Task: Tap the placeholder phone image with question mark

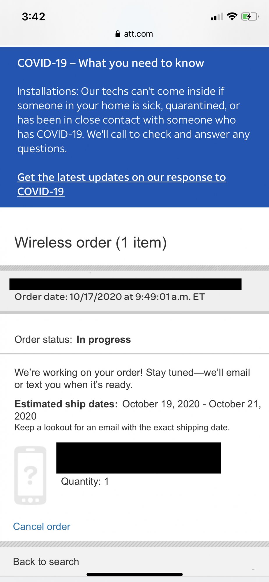Action: tap(30, 475)
